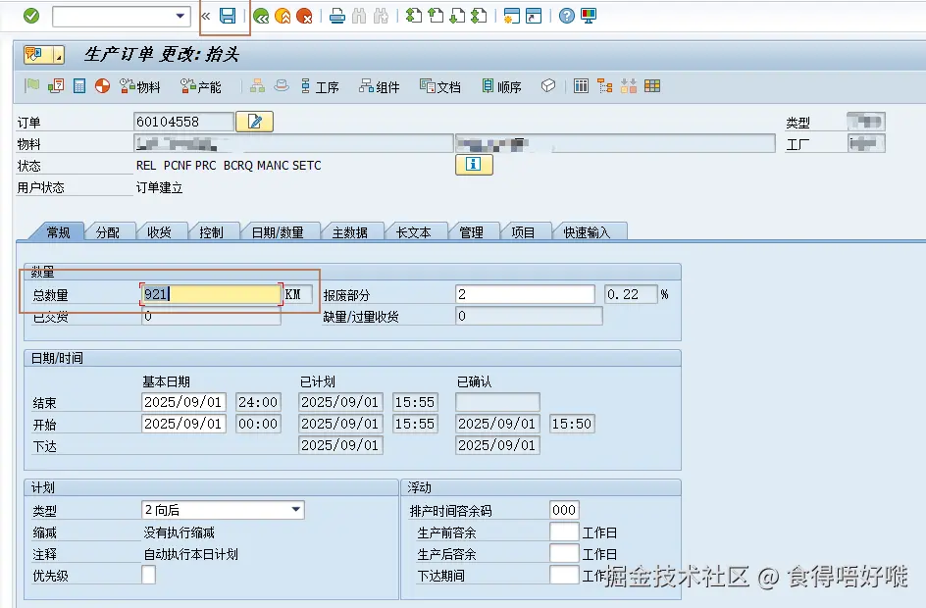Click the 产能 capacity button
This screenshot has height=608, width=926.
tap(201, 86)
